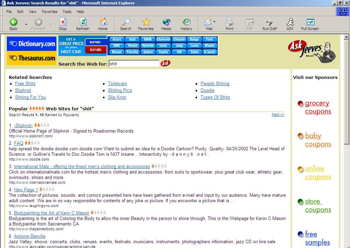Viewport: 350px width, 248px height.
Task: Open the Favorites menu
Action: 50,12
